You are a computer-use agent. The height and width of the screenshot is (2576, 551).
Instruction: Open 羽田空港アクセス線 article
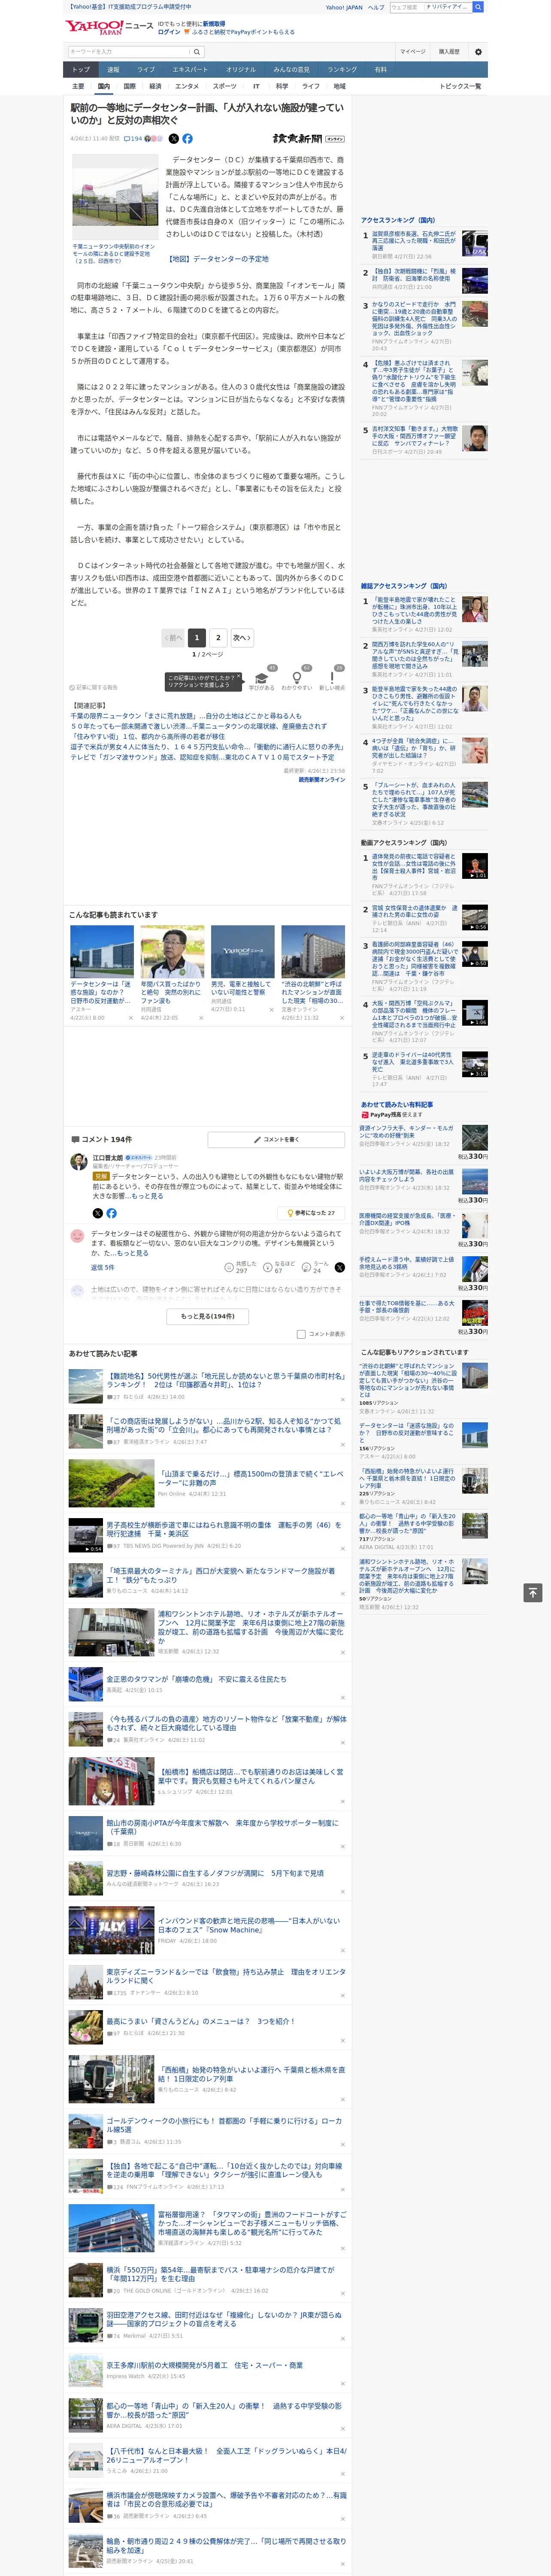pos(224,2318)
